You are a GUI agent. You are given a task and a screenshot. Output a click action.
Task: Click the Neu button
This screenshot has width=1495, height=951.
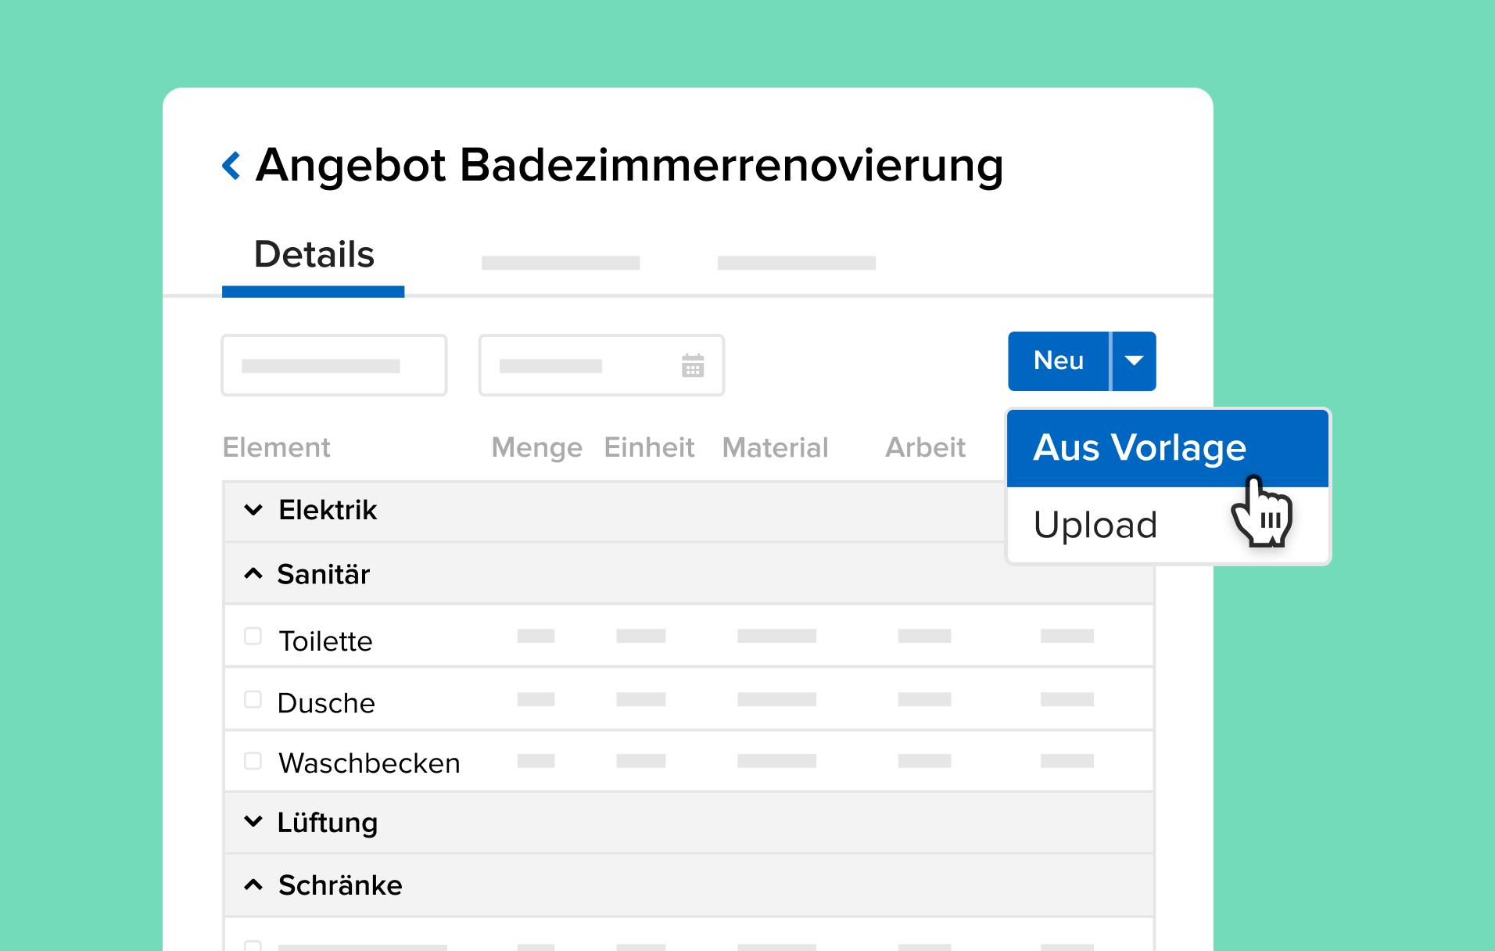click(x=1059, y=361)
